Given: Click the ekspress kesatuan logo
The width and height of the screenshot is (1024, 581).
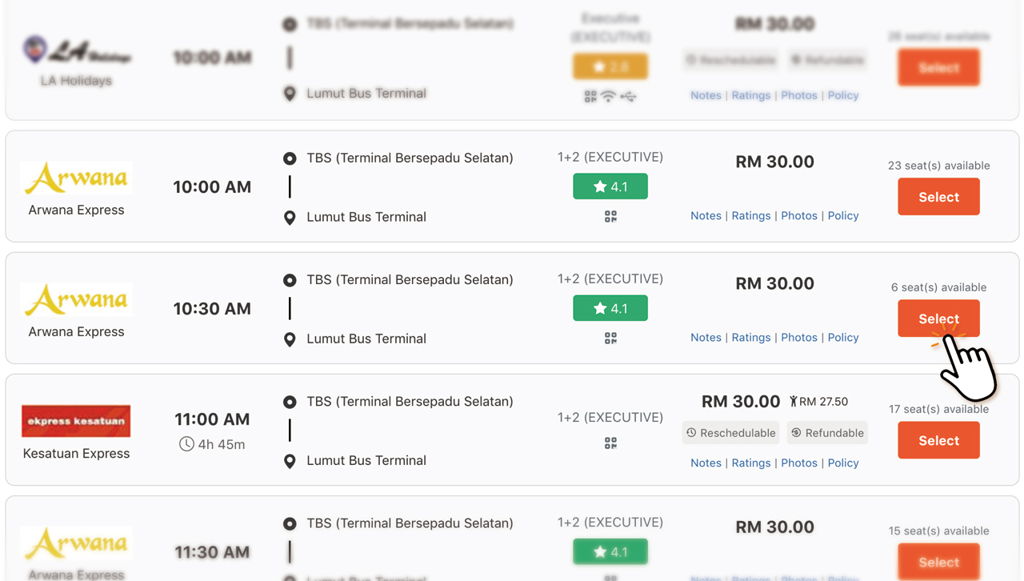Looking at the screenshot, I should point(76,421).
